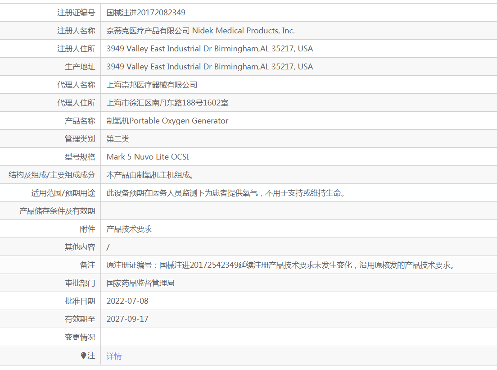Select the 注册人住所 address value
The image size is (497, 370).
click(x=210, y=49)
